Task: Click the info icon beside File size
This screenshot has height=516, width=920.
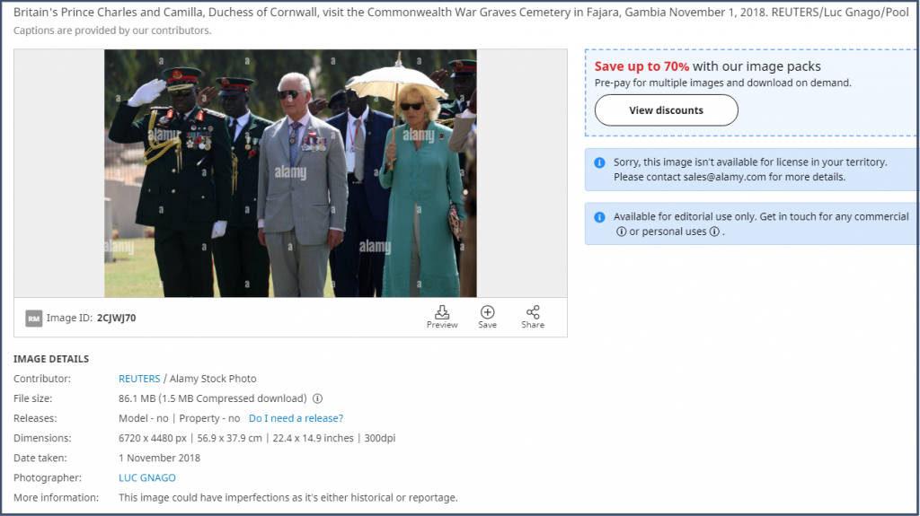Action: pyautogui.click(x=317, y=398)
